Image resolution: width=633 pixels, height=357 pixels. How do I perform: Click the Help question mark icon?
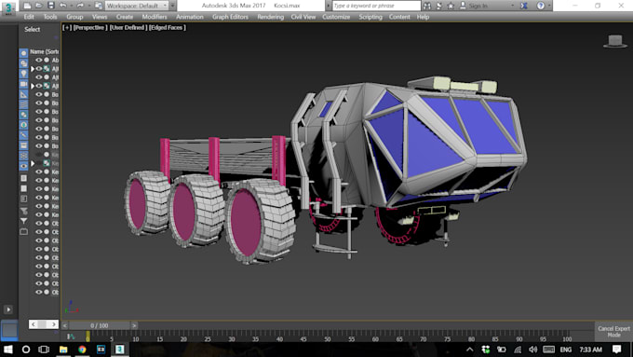click(x=541, y=6)
